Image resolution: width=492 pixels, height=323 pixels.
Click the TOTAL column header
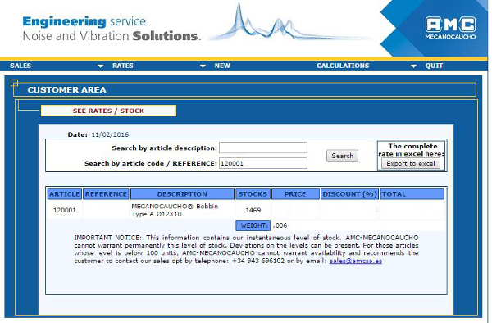click(x=412, y=193)
